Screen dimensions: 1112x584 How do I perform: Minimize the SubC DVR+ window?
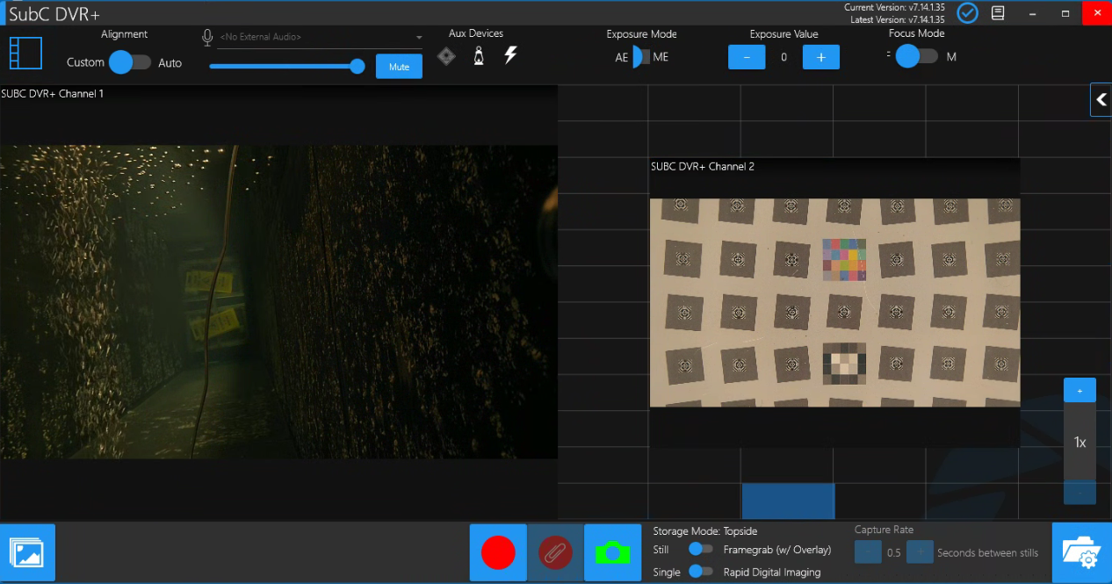point(1032,13)
